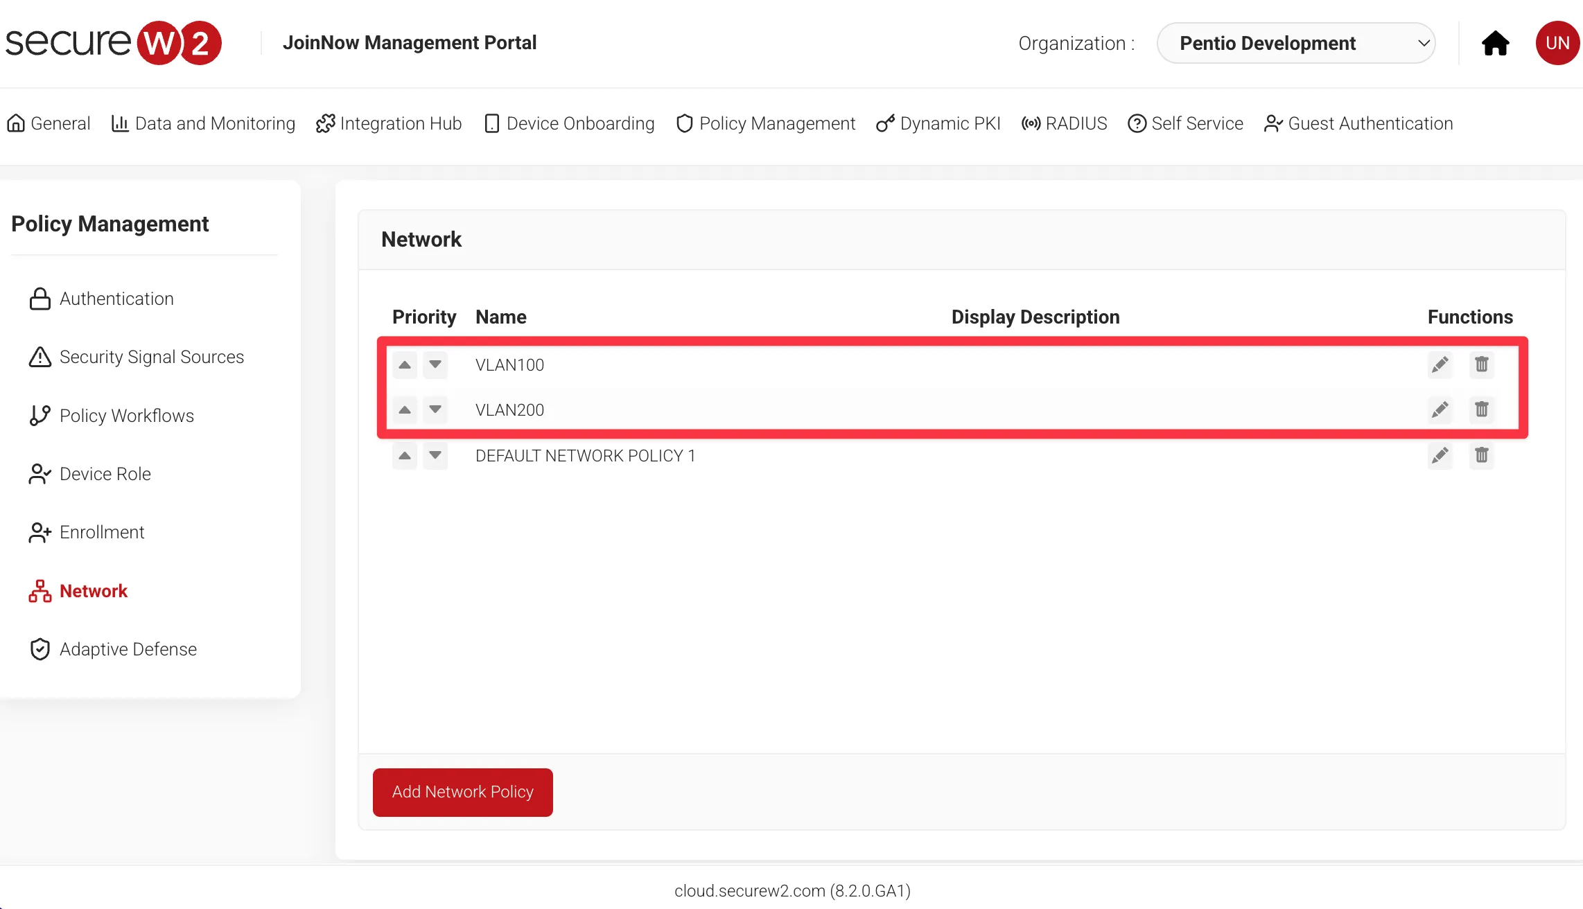Go to home via house icon
Screen dimensions: 1583x909
1495,43
